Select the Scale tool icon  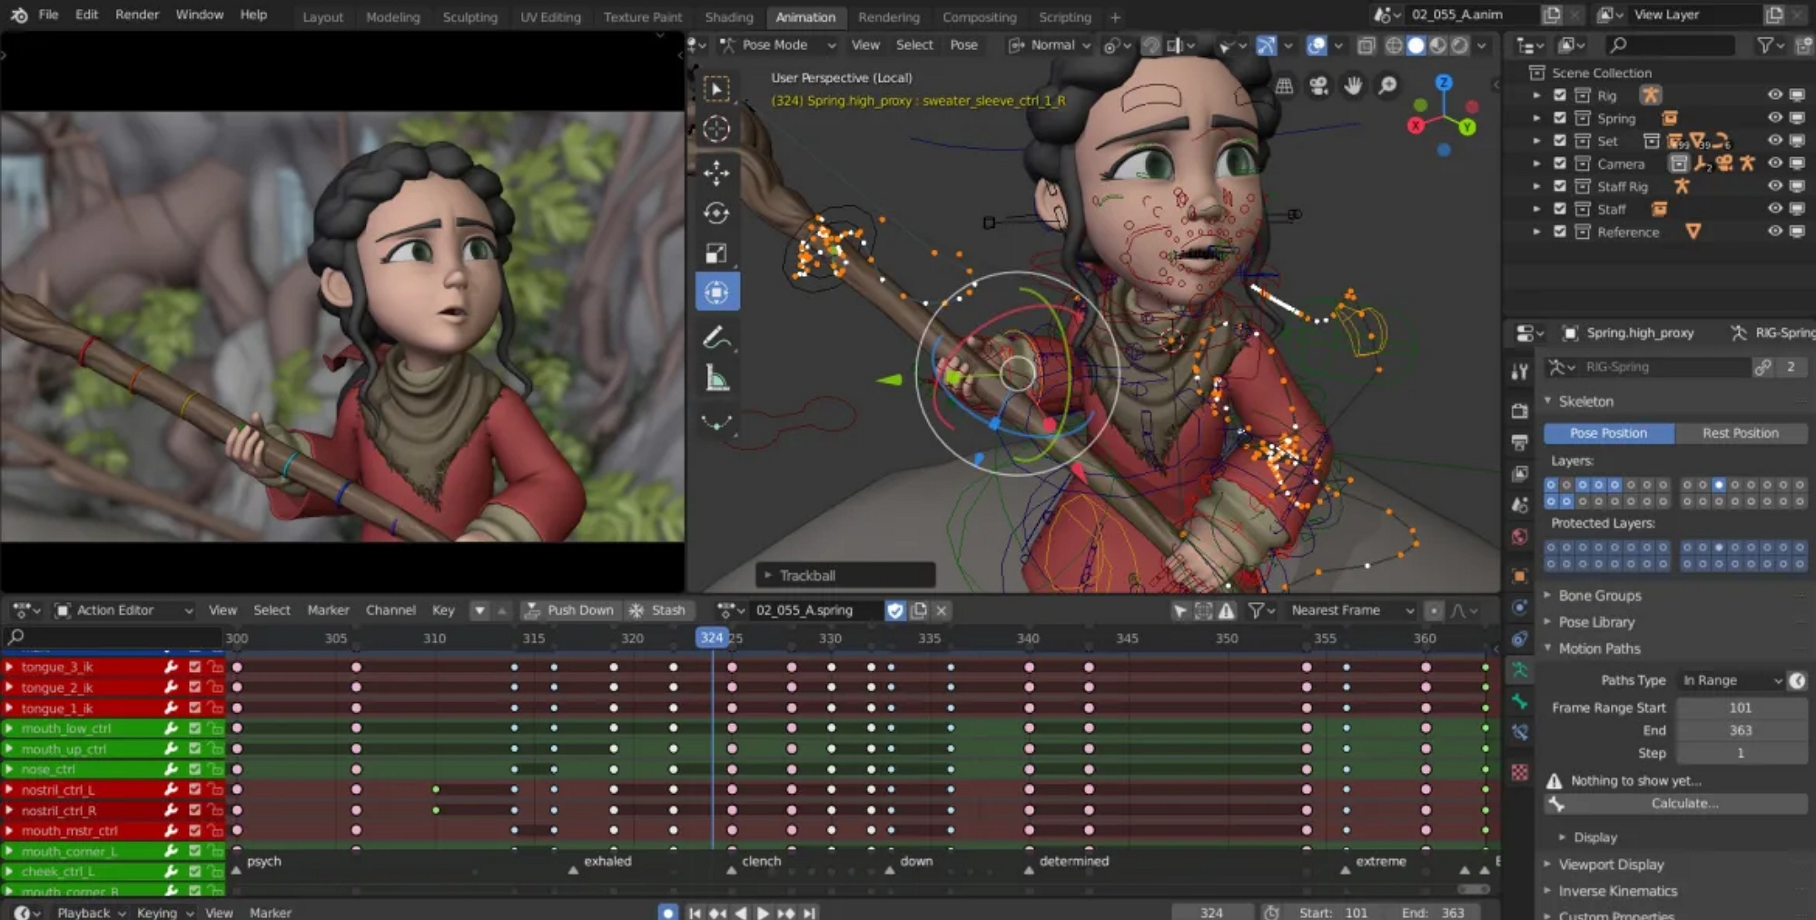pyautogui.click(x=716, y=253)
